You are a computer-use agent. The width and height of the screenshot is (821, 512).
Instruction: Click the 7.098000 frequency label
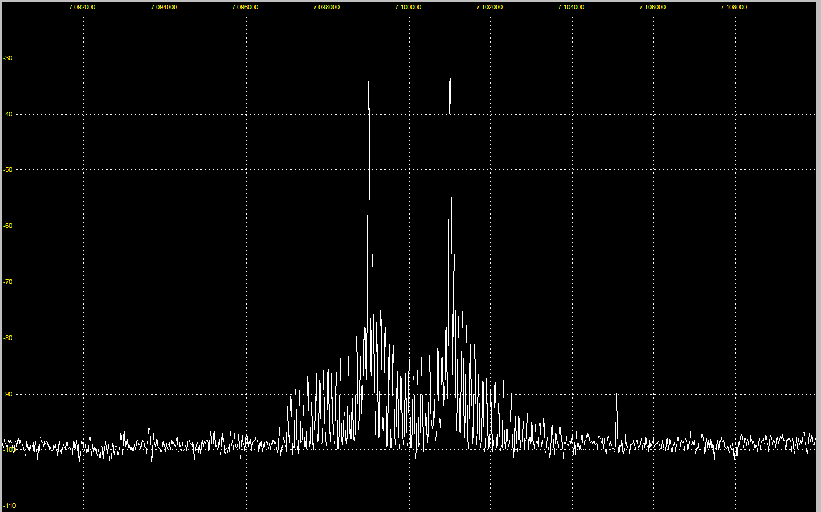coord(326,8)
